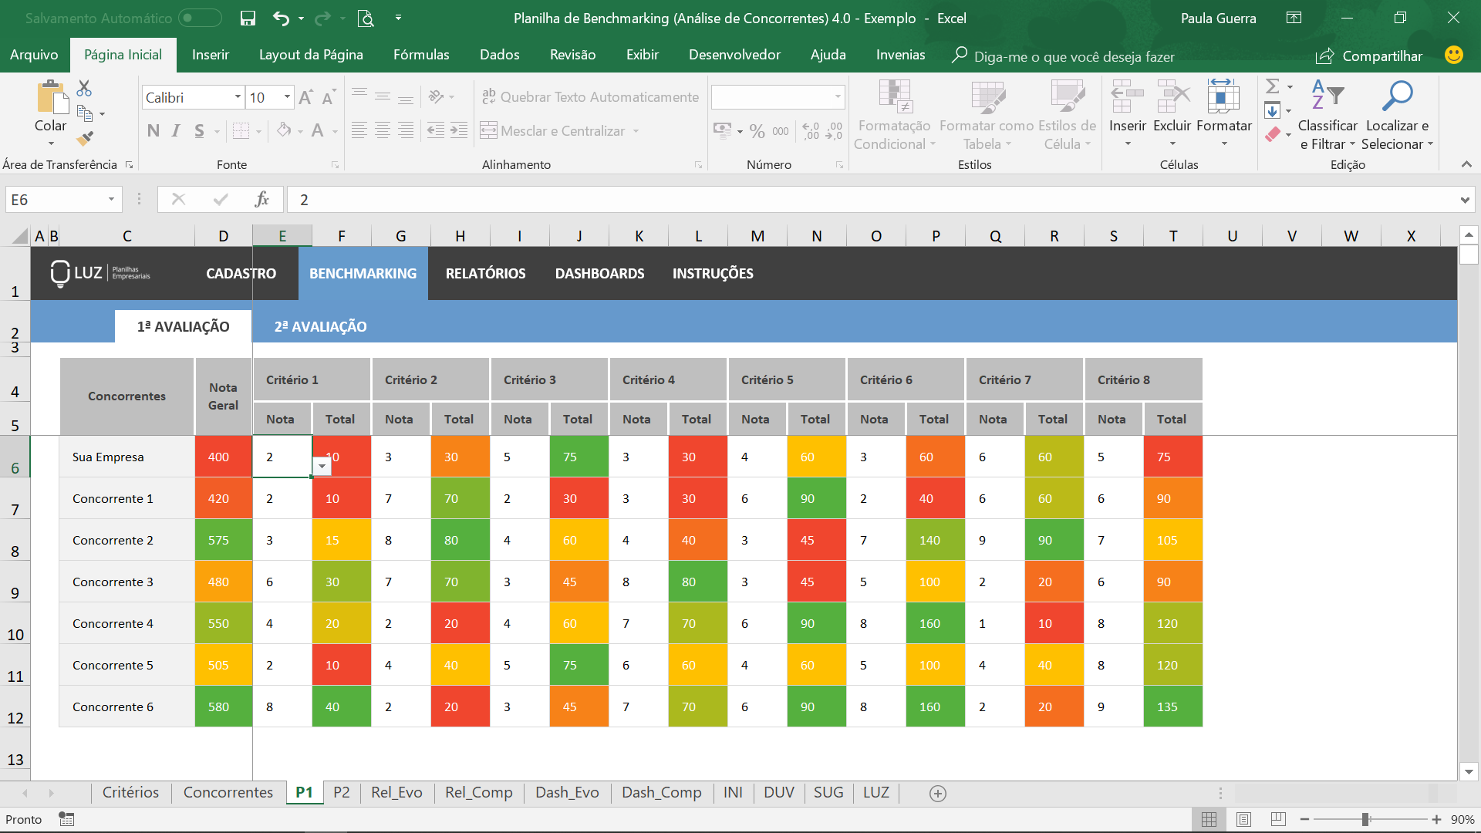This screenshot has width=1481, height=833.
Task: Switch to Page Break Preview in status bar
Action: click(x=1278, y=820)
